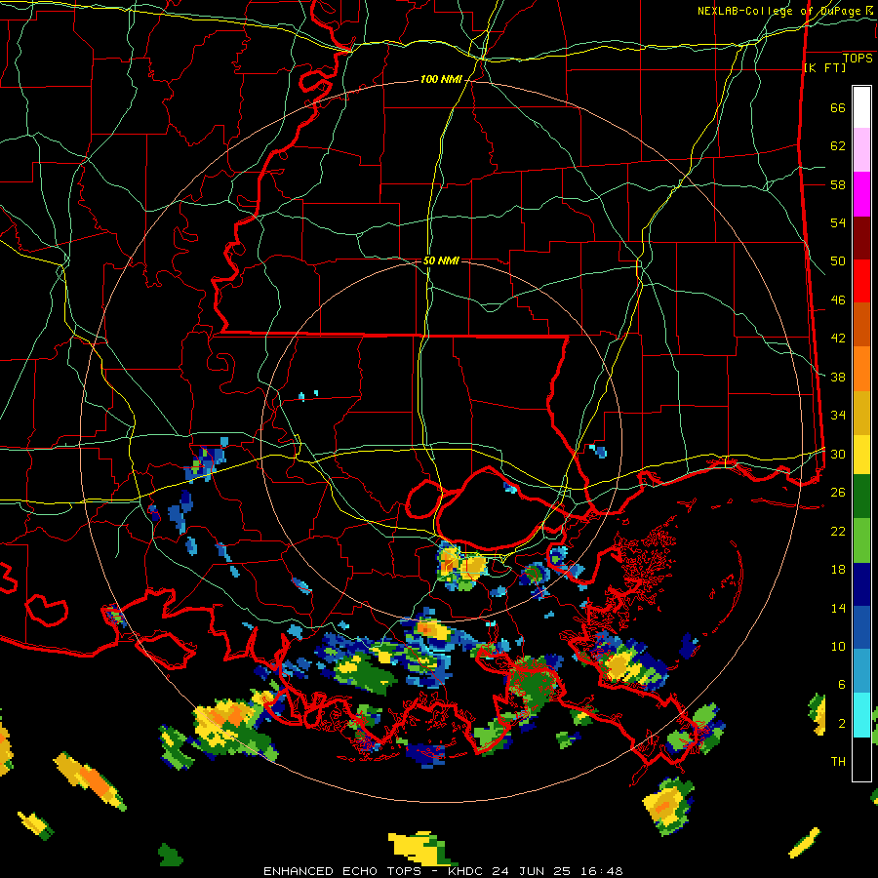Click the "18" legend value
This screenshot has height=878, width=878.
[838, 570]
